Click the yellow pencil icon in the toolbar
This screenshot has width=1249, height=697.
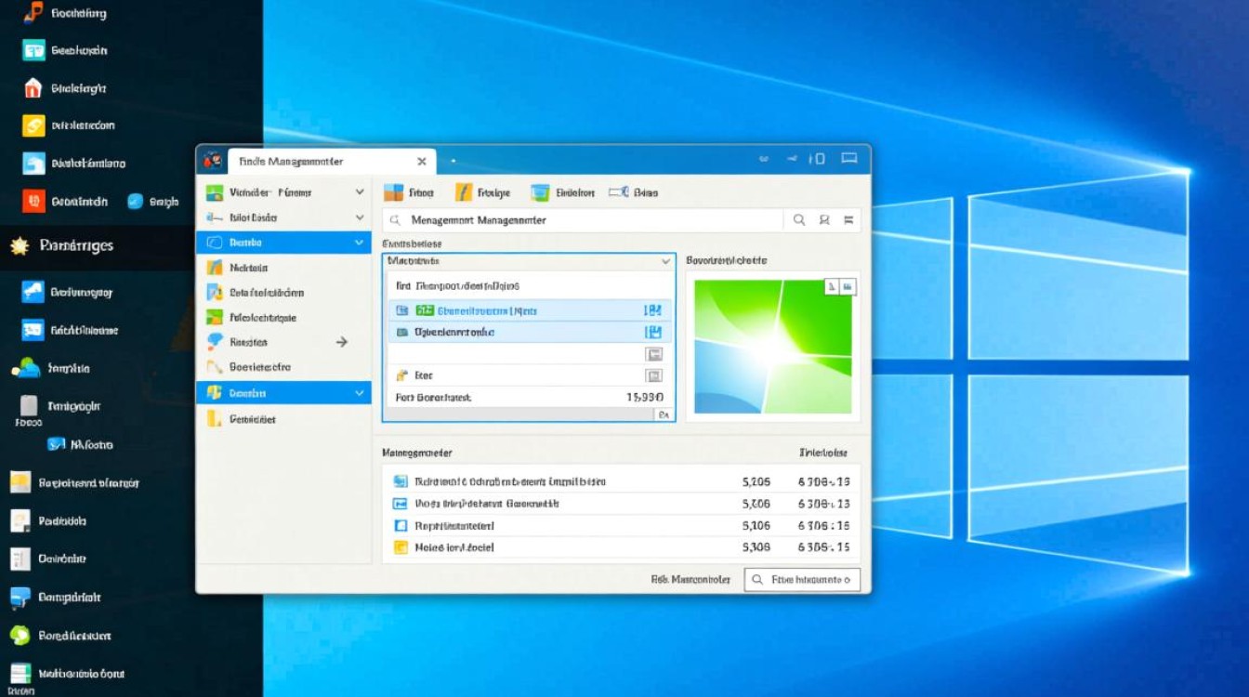coord(464,192)
